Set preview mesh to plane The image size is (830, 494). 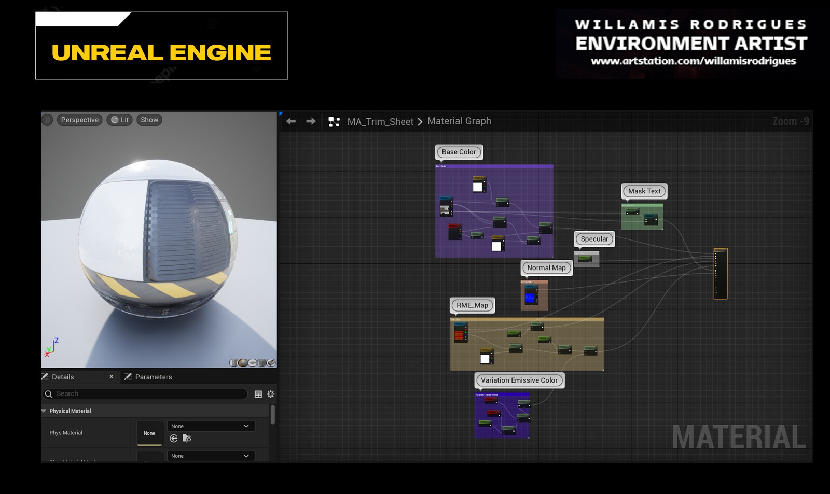click(253, 363)
